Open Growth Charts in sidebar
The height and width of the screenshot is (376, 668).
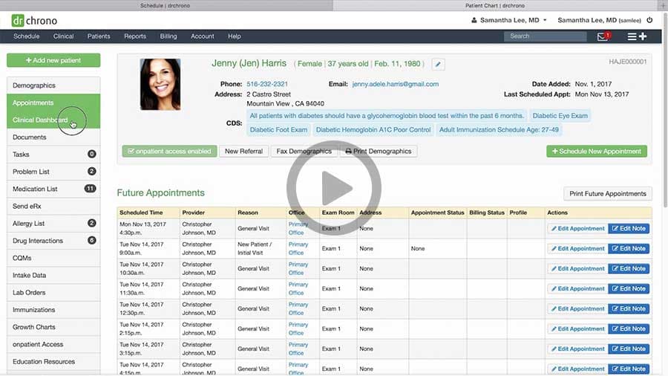[53, 327]
